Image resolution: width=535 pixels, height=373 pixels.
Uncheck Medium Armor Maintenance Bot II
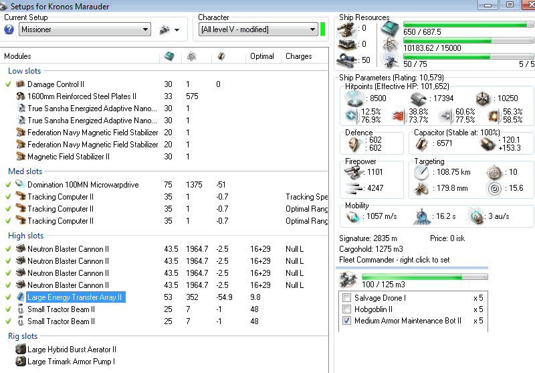click(x=346, y=321)
